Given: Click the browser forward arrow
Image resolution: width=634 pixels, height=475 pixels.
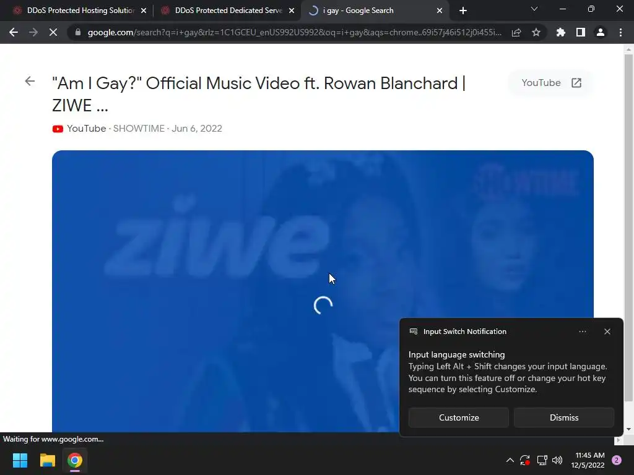Looking at the screenshot, I should 33,32.
